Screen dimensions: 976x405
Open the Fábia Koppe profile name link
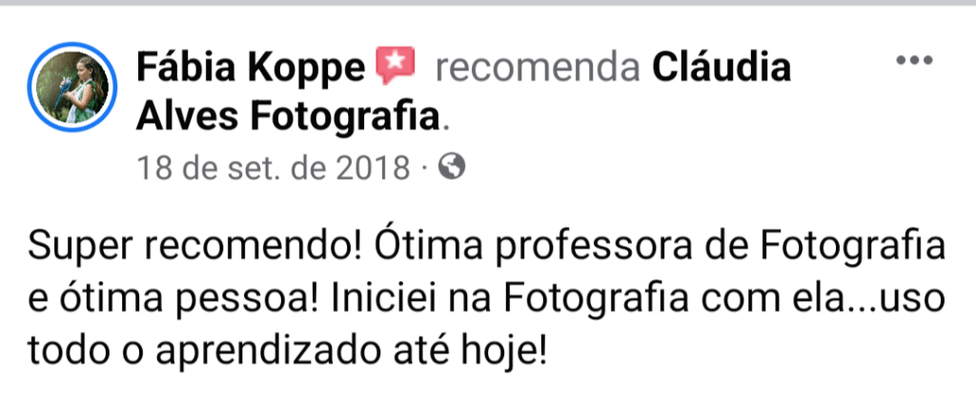(x=251, y=68)
